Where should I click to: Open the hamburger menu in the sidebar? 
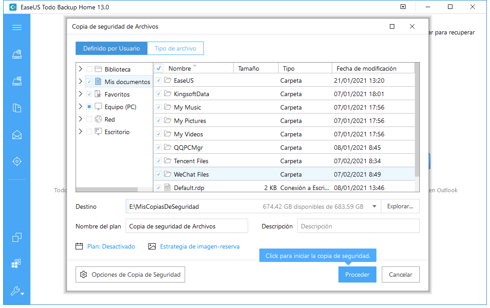coord(17,27)
